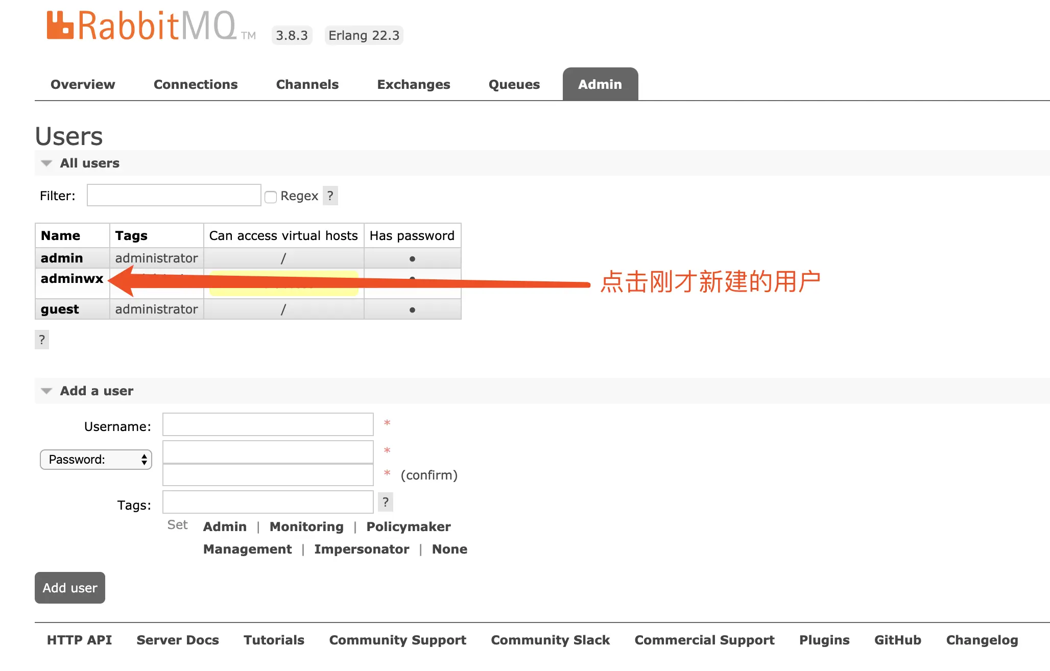1050x671 pixels.
Task: Open the Tags field help icon
Action: (386, 502)
